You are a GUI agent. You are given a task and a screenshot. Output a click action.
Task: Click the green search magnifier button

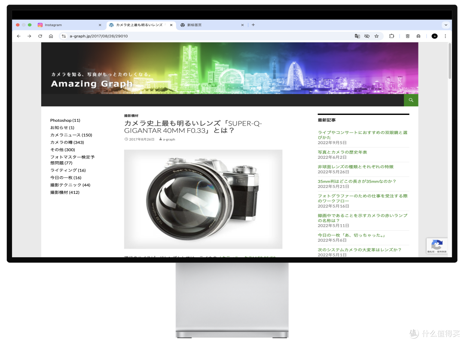411,100
